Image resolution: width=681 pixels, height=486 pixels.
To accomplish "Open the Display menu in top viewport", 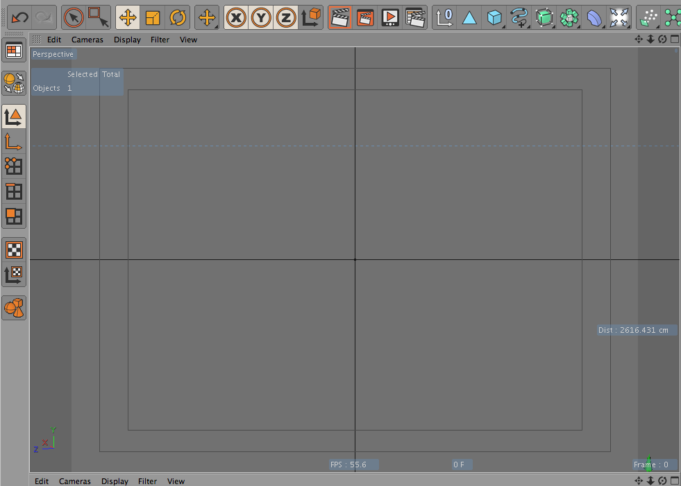I will pos(127,40).
